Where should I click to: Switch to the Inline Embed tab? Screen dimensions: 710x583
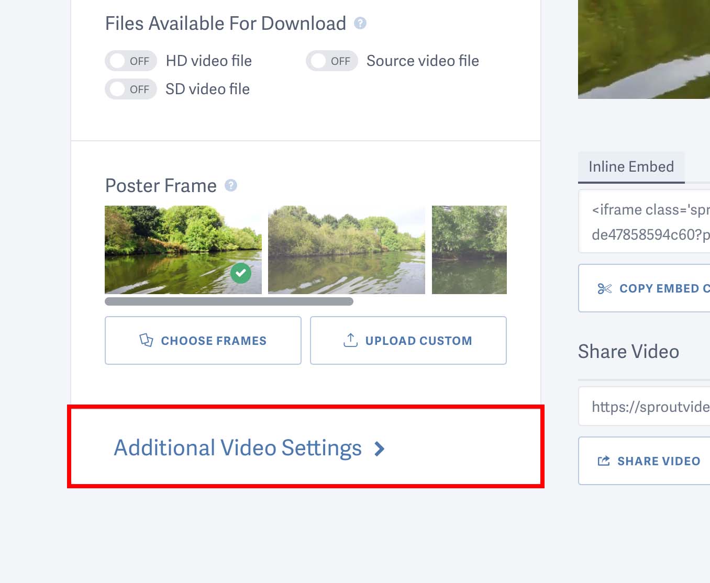(631, 166)
